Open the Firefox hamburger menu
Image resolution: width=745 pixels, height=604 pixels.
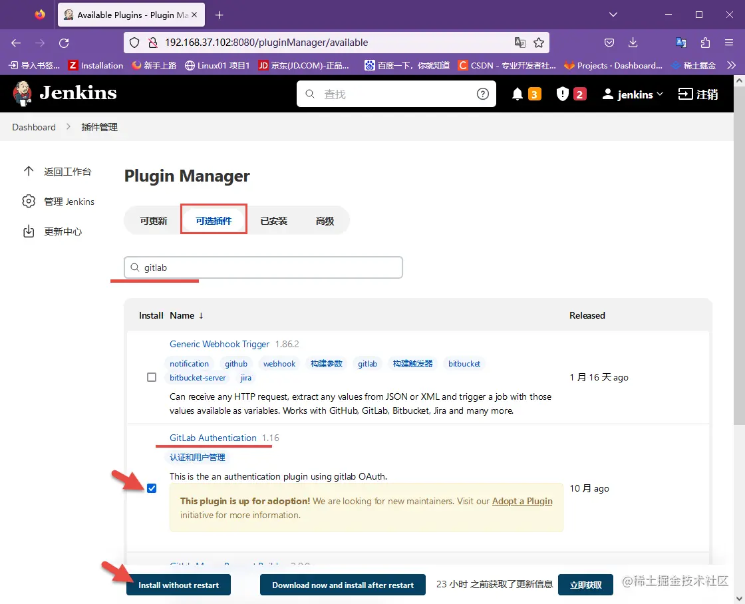pyautogui.click(x=729, y=43)
